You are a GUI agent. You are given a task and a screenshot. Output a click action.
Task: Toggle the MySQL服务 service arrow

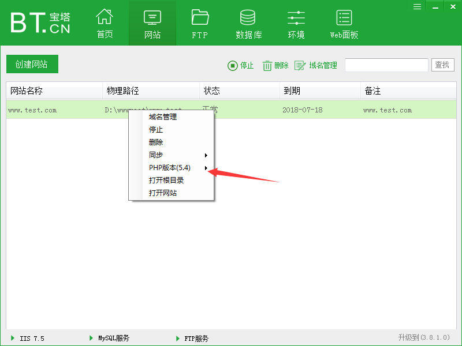point(91,339)
